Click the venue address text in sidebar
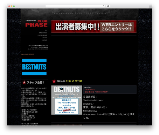 (38, 47)
